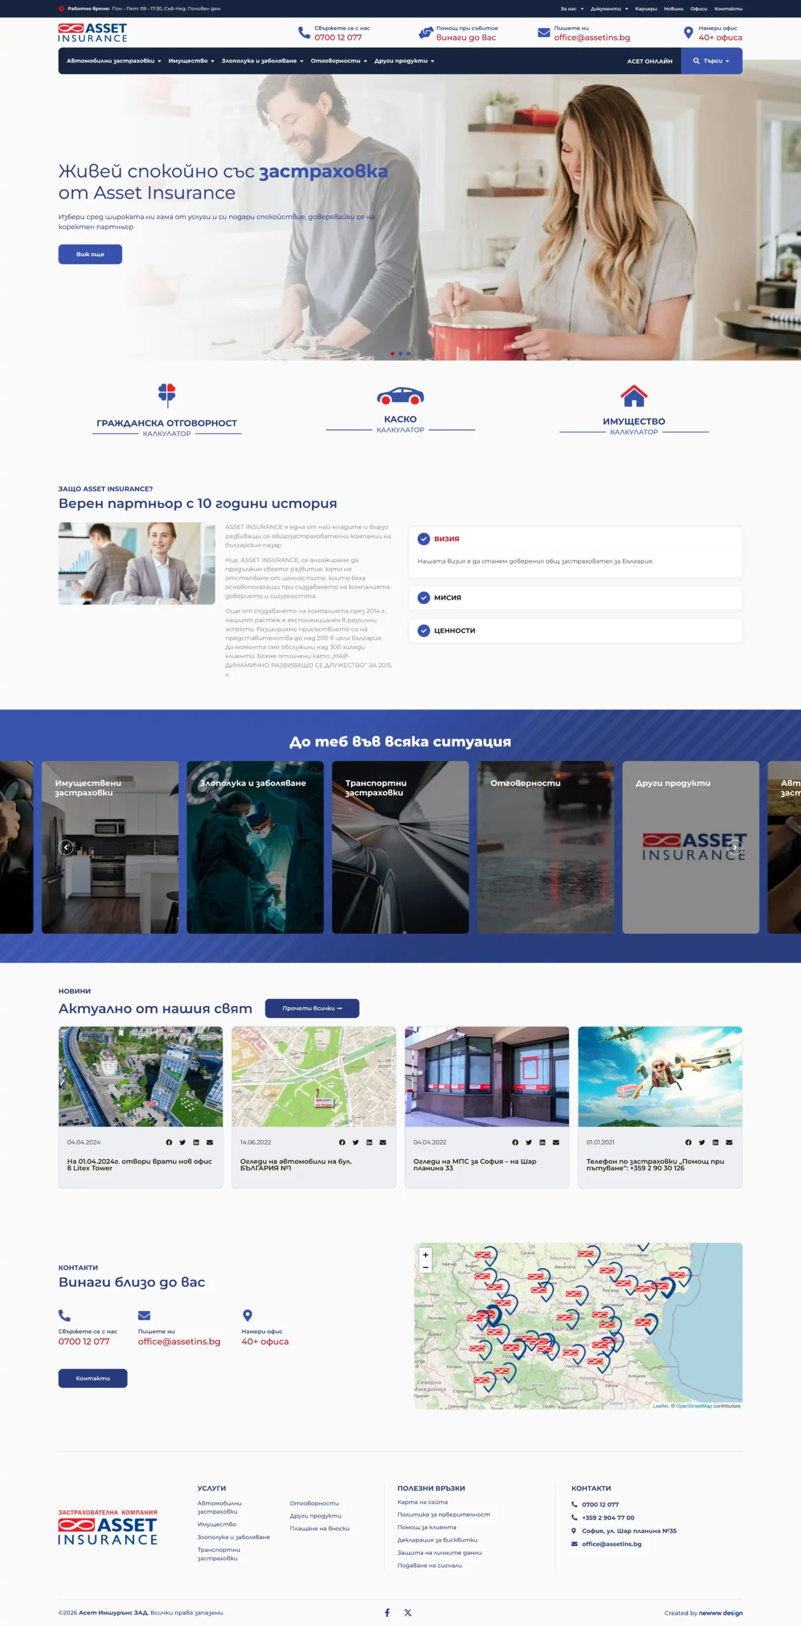This screenshot has height=1626, width=801.
Task: Open the Злополука и заболяване carousel card
Action: 255,847
